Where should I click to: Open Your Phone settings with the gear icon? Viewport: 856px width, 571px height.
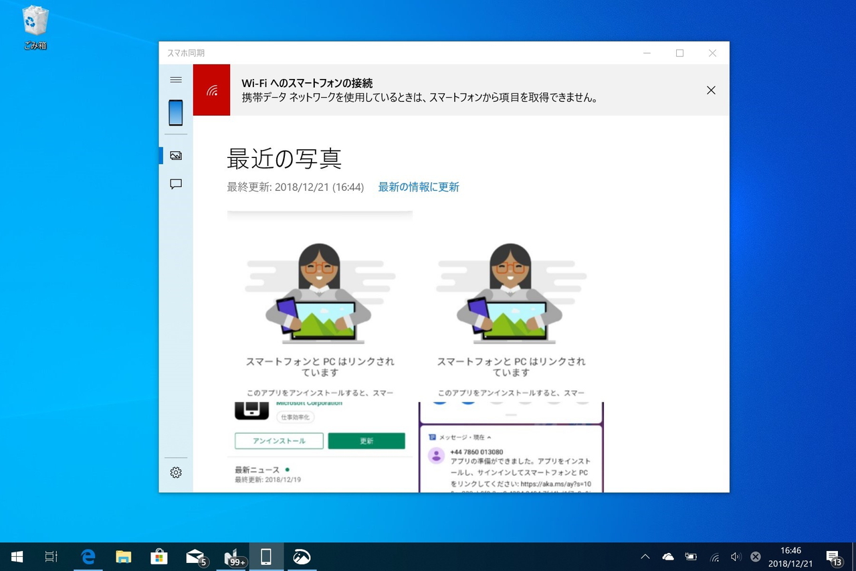pyautogui.click(x=175, y=472)
